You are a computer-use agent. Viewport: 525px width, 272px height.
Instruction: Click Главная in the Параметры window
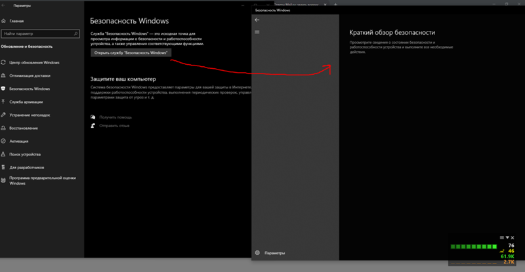point(16,21)
